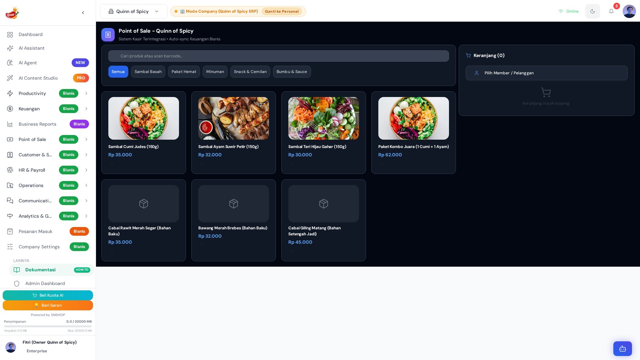Expand the Point of Sale menu chevron
The image size is (640, 360).
tap(86, 139)
